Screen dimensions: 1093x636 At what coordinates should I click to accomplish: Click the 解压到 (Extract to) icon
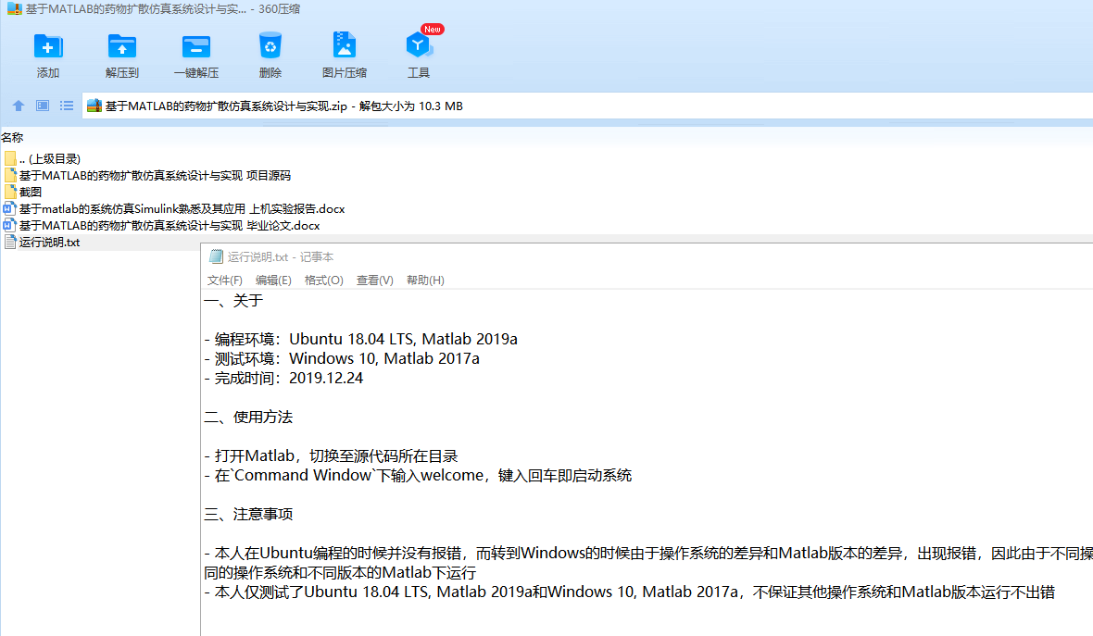tap(122, 46)
